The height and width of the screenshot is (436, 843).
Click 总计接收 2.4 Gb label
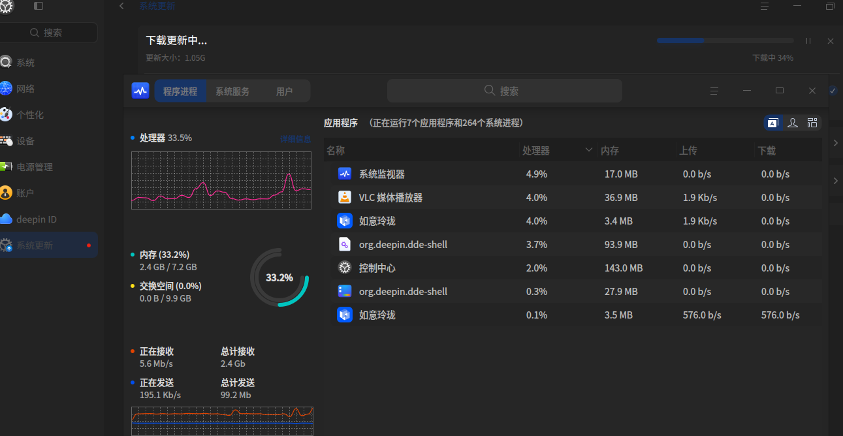(x=238, y=358)
